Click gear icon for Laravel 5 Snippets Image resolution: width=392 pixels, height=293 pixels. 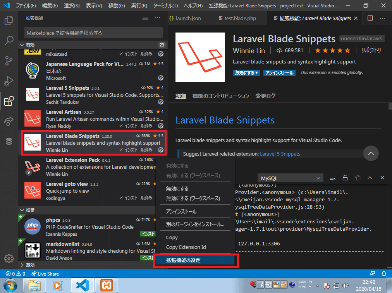coord(161,102)
